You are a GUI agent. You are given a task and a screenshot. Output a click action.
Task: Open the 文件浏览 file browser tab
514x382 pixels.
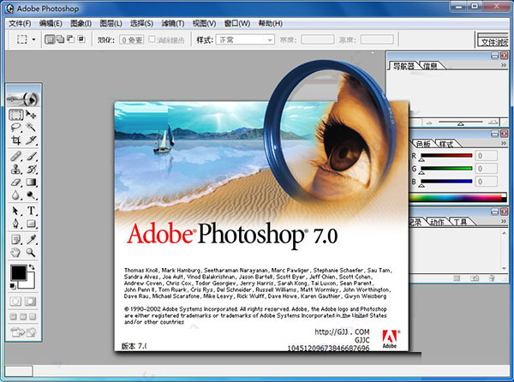point(493,42)
